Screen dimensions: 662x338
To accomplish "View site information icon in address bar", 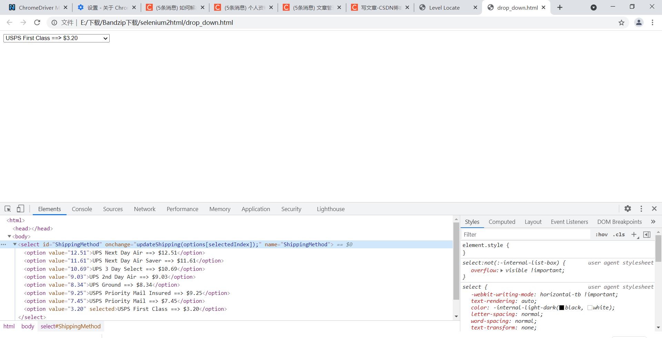I will (54, 23).
